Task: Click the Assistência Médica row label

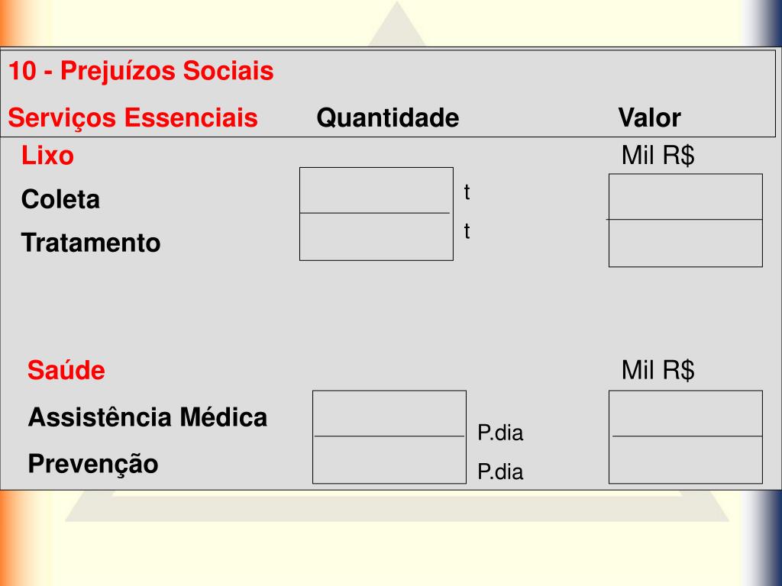Action: point(147,417)
